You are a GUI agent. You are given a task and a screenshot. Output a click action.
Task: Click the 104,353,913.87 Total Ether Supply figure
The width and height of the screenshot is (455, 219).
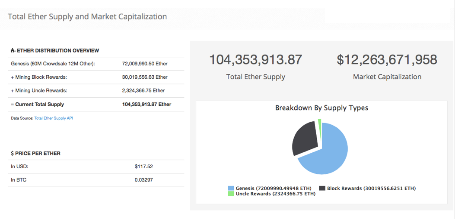255,60
